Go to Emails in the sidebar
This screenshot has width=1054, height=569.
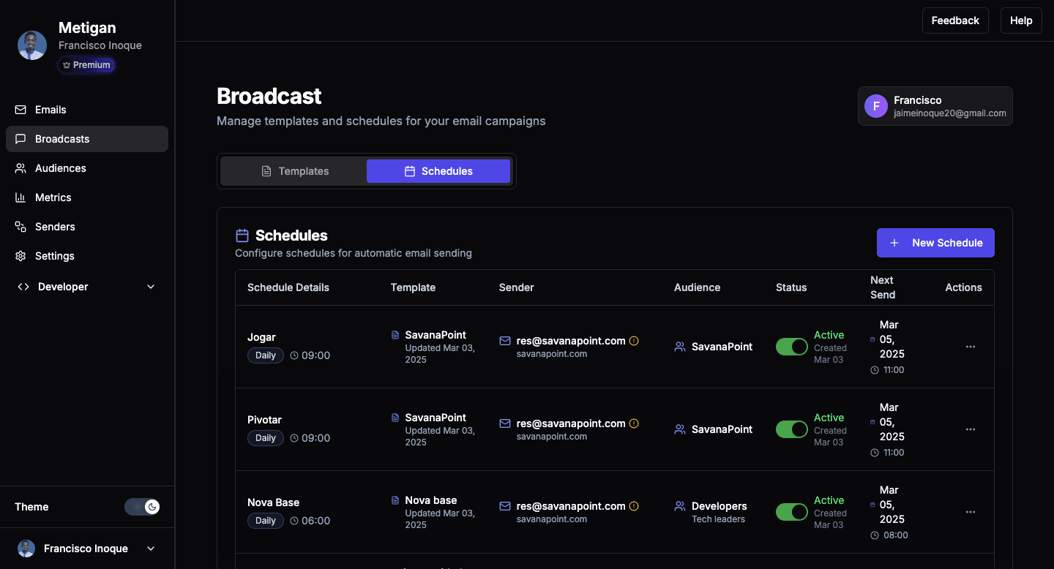tap(87, 110)
